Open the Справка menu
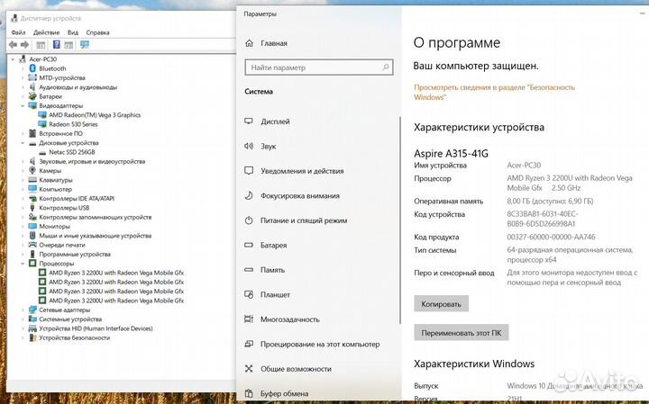Image resolution: width=649 pixels, height=404 pixels. 98,32
